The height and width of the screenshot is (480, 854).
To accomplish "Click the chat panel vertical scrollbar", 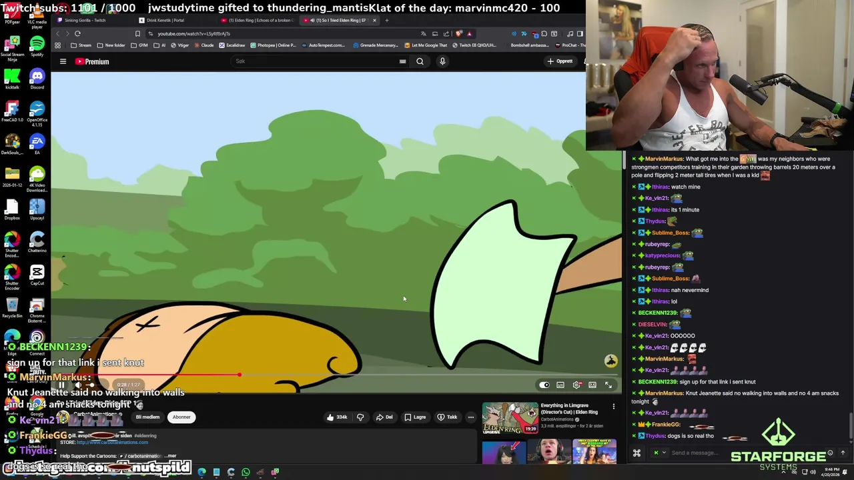I will 851,427.
